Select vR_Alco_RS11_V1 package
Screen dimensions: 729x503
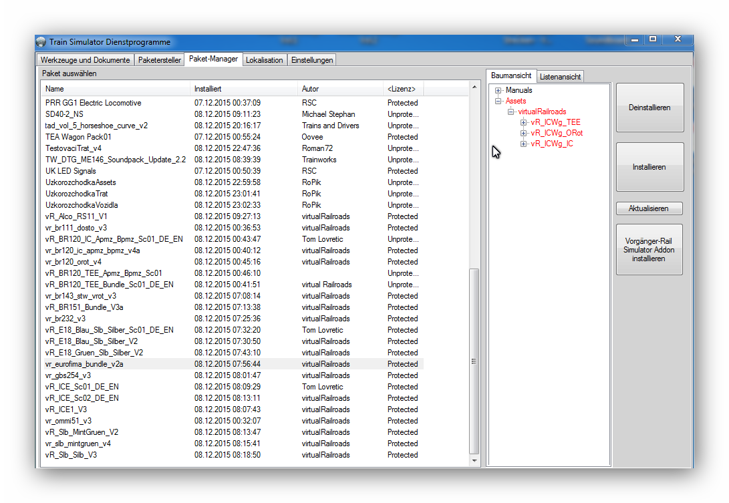coord(233,216)
